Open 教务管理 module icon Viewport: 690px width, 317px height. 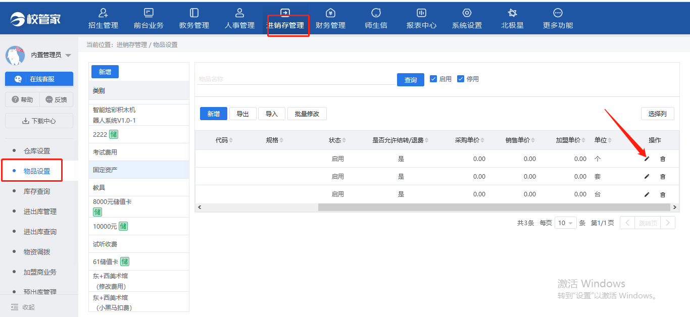click(194, 13)
